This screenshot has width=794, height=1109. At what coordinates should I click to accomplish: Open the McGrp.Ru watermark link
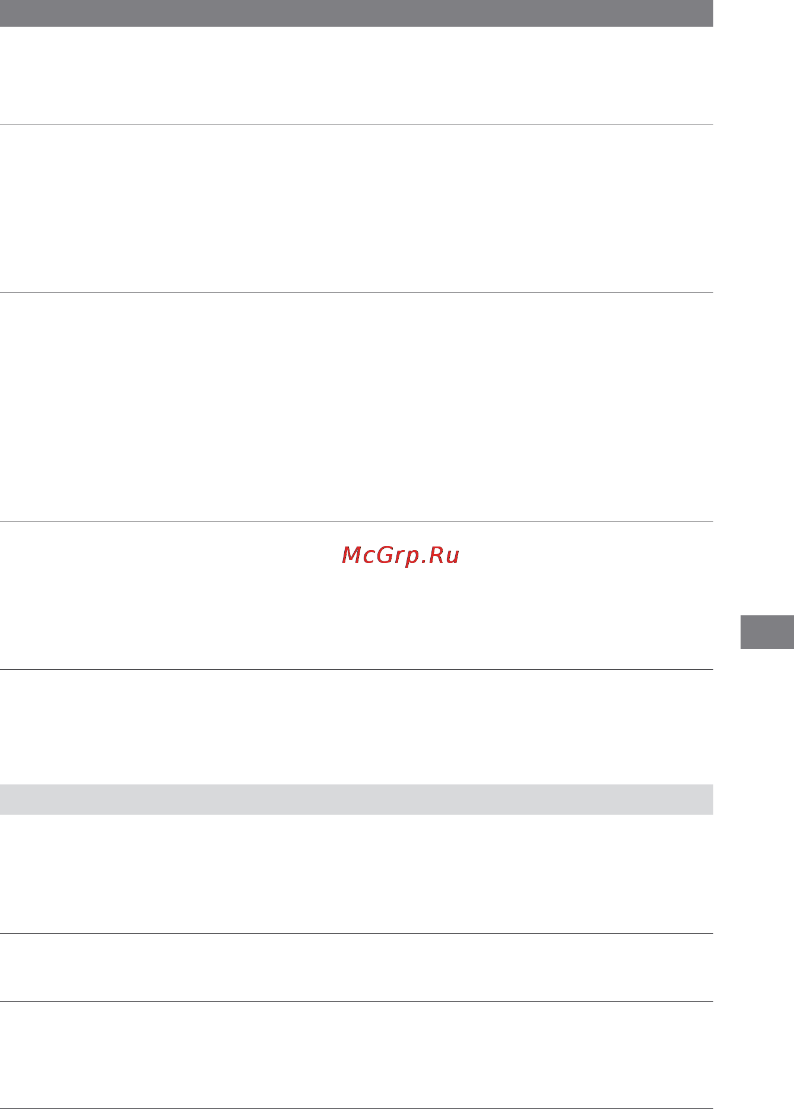[x=401, y=556]
